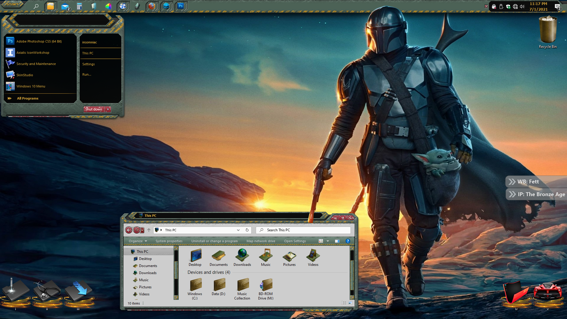Image resolution: width=567 pixels, height=319 pixels.
Task: Open action center notifications icon
Action: coord(558,6)
